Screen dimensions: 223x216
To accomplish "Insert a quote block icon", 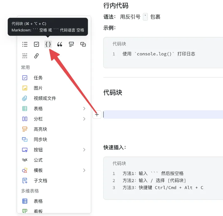I will coord(60,44).
